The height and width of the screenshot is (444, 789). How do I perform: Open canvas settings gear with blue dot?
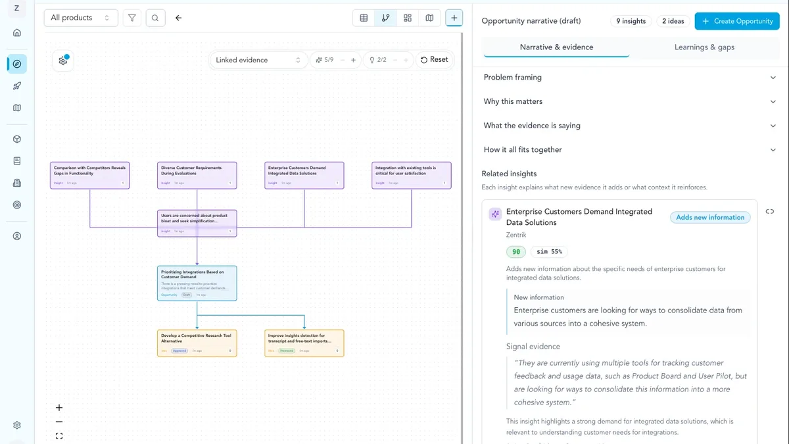tap(63, 61)
